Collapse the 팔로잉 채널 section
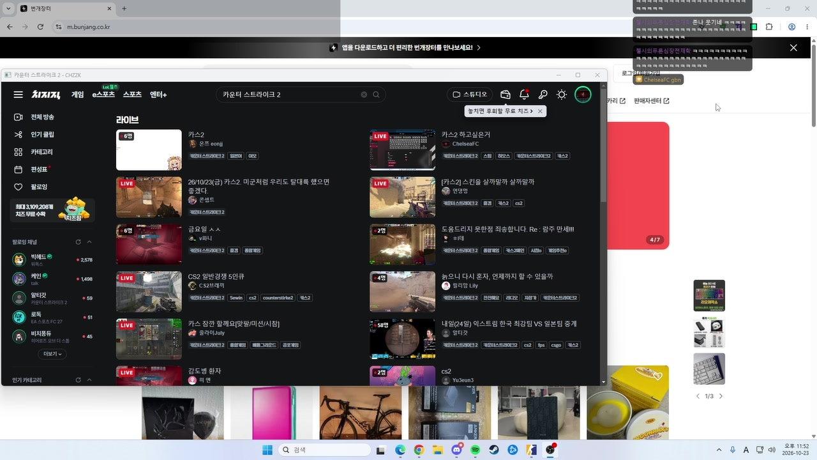The width and height of the screenshot is (817, 460). 89,242
